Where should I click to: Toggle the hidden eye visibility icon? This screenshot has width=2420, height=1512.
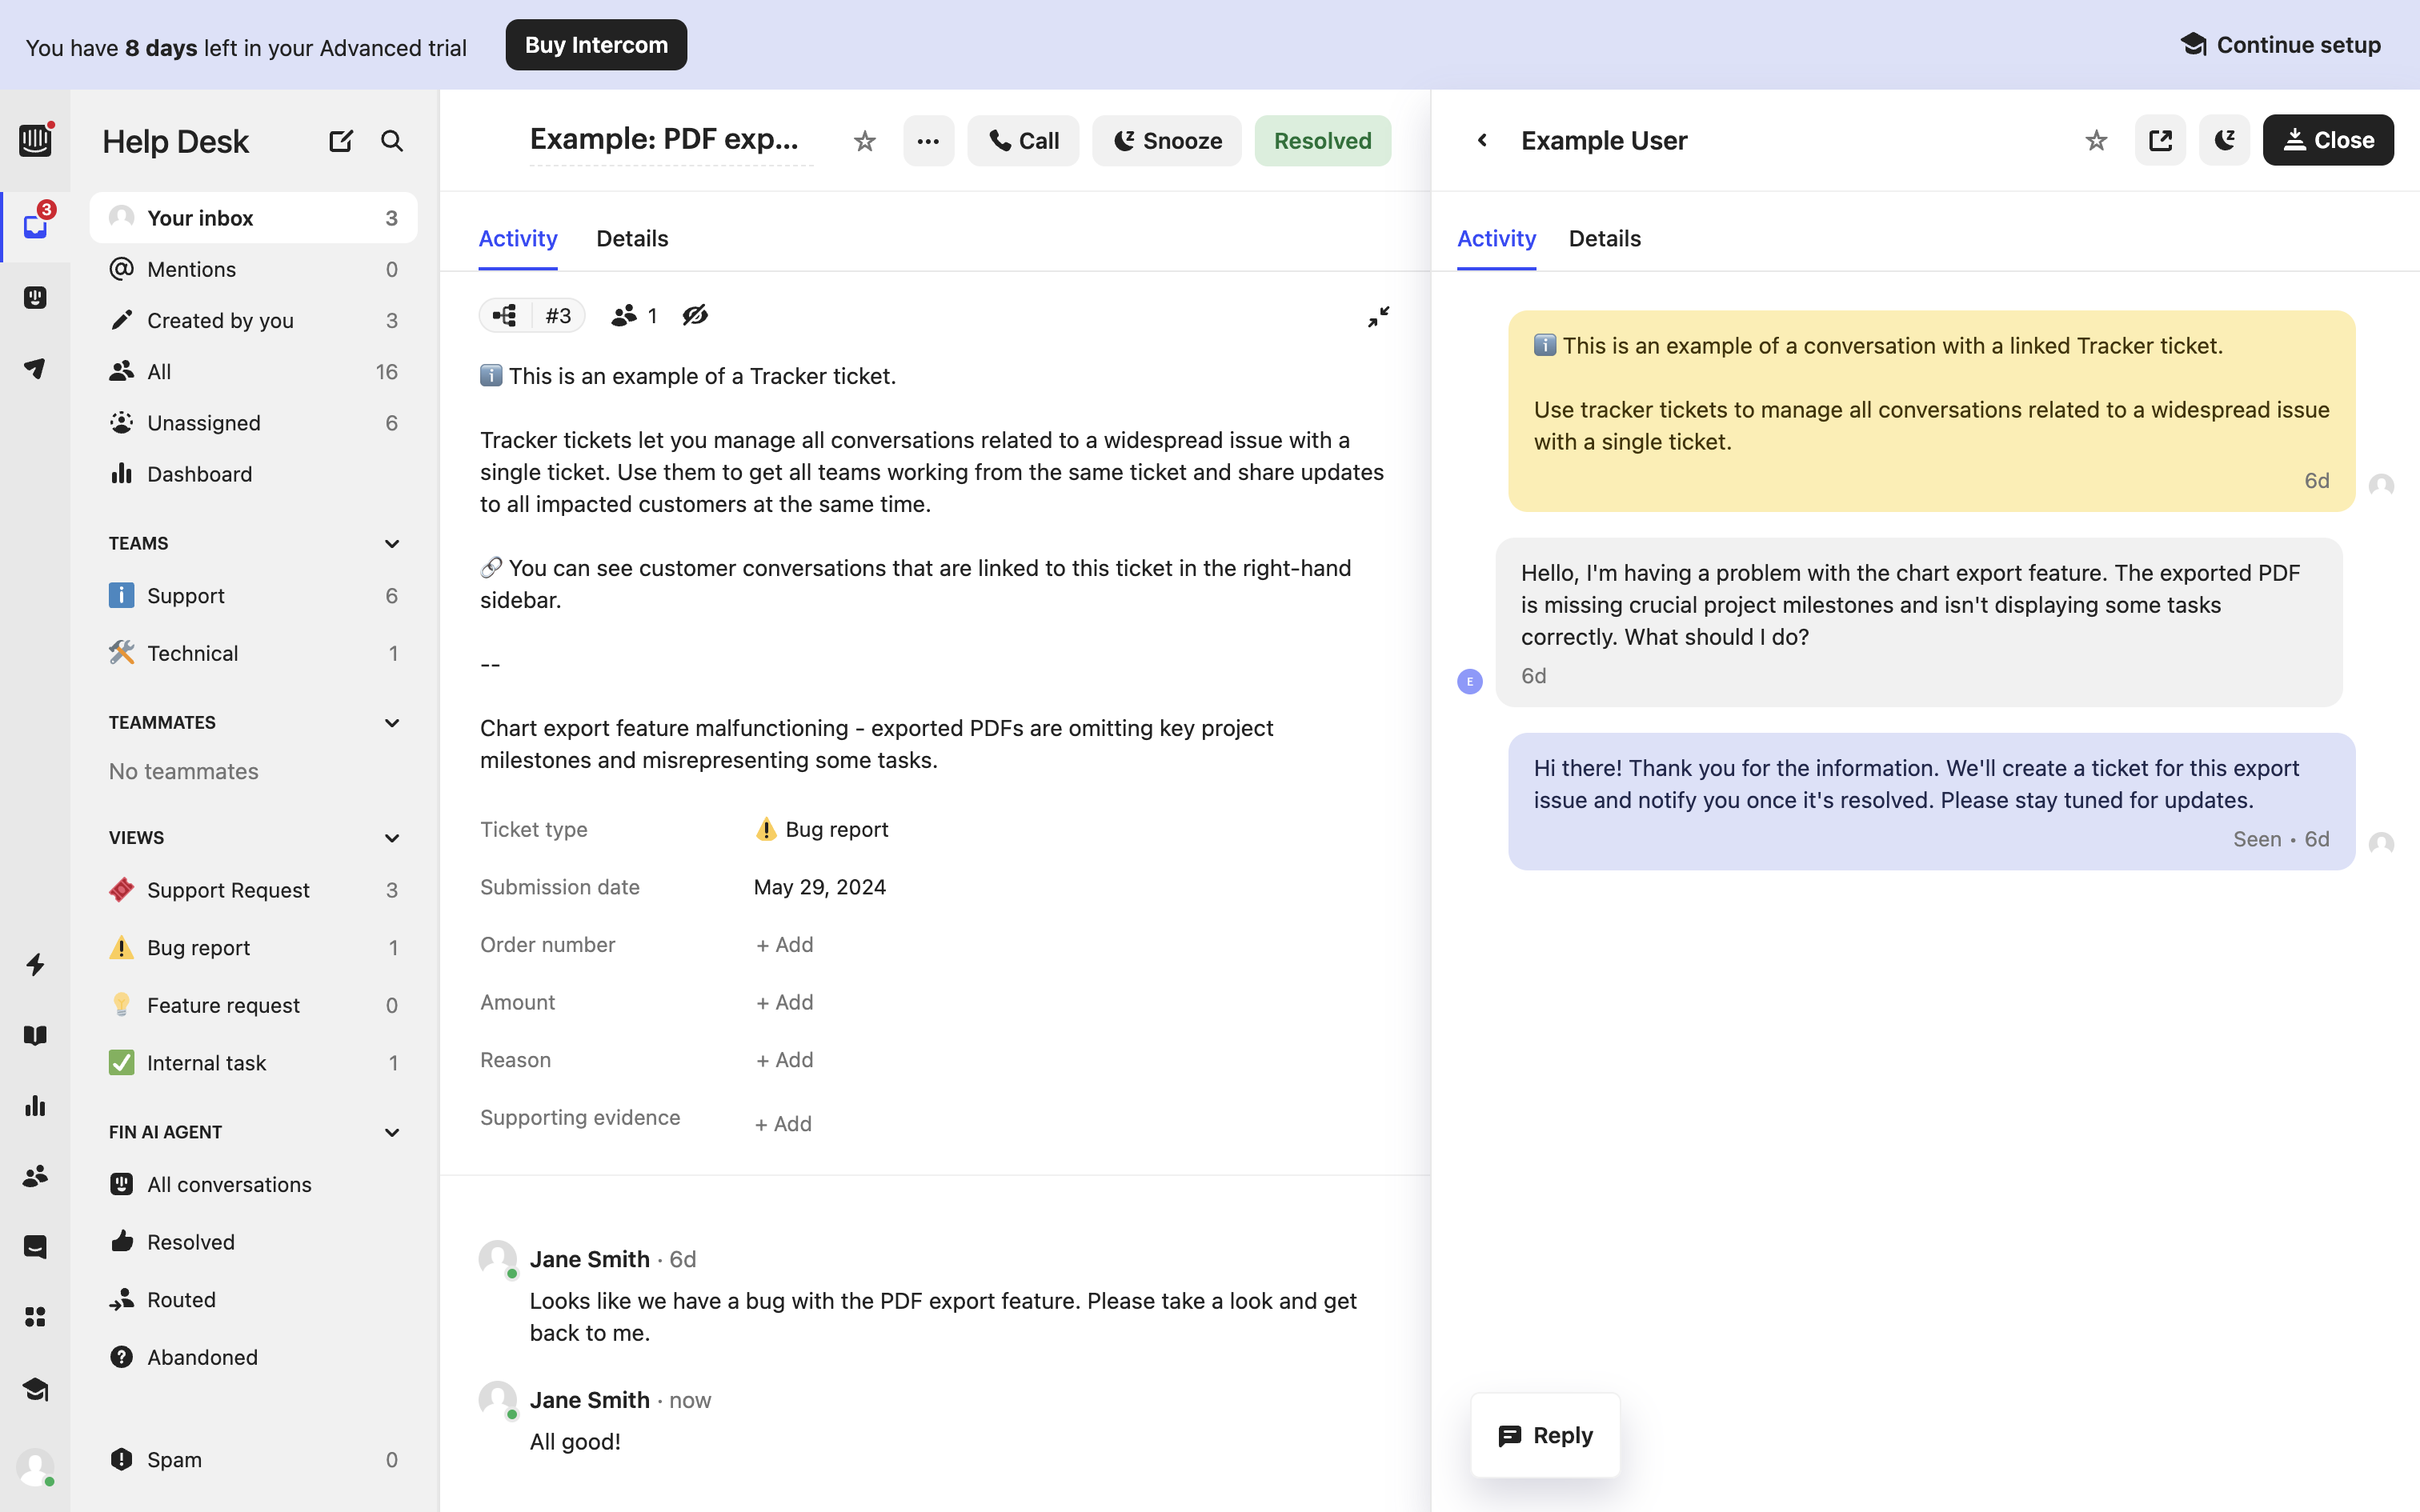(695, 316)
